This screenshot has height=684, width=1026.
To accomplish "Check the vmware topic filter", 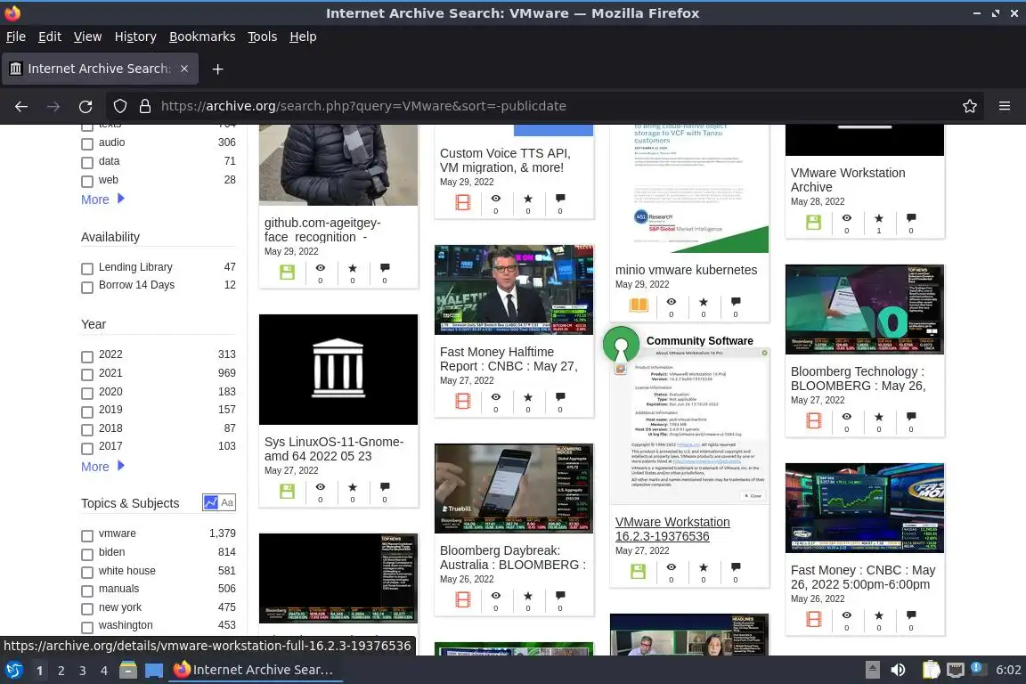I will pyautogui.click(x=87, y=535).
